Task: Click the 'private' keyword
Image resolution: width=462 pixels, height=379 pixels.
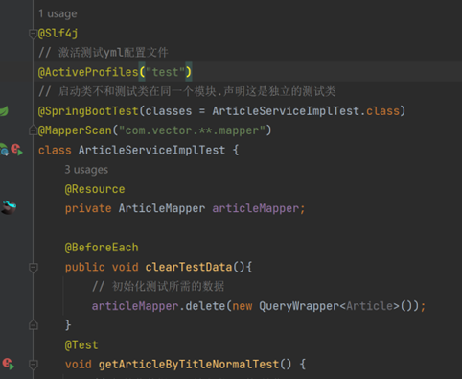Action: 88,208
